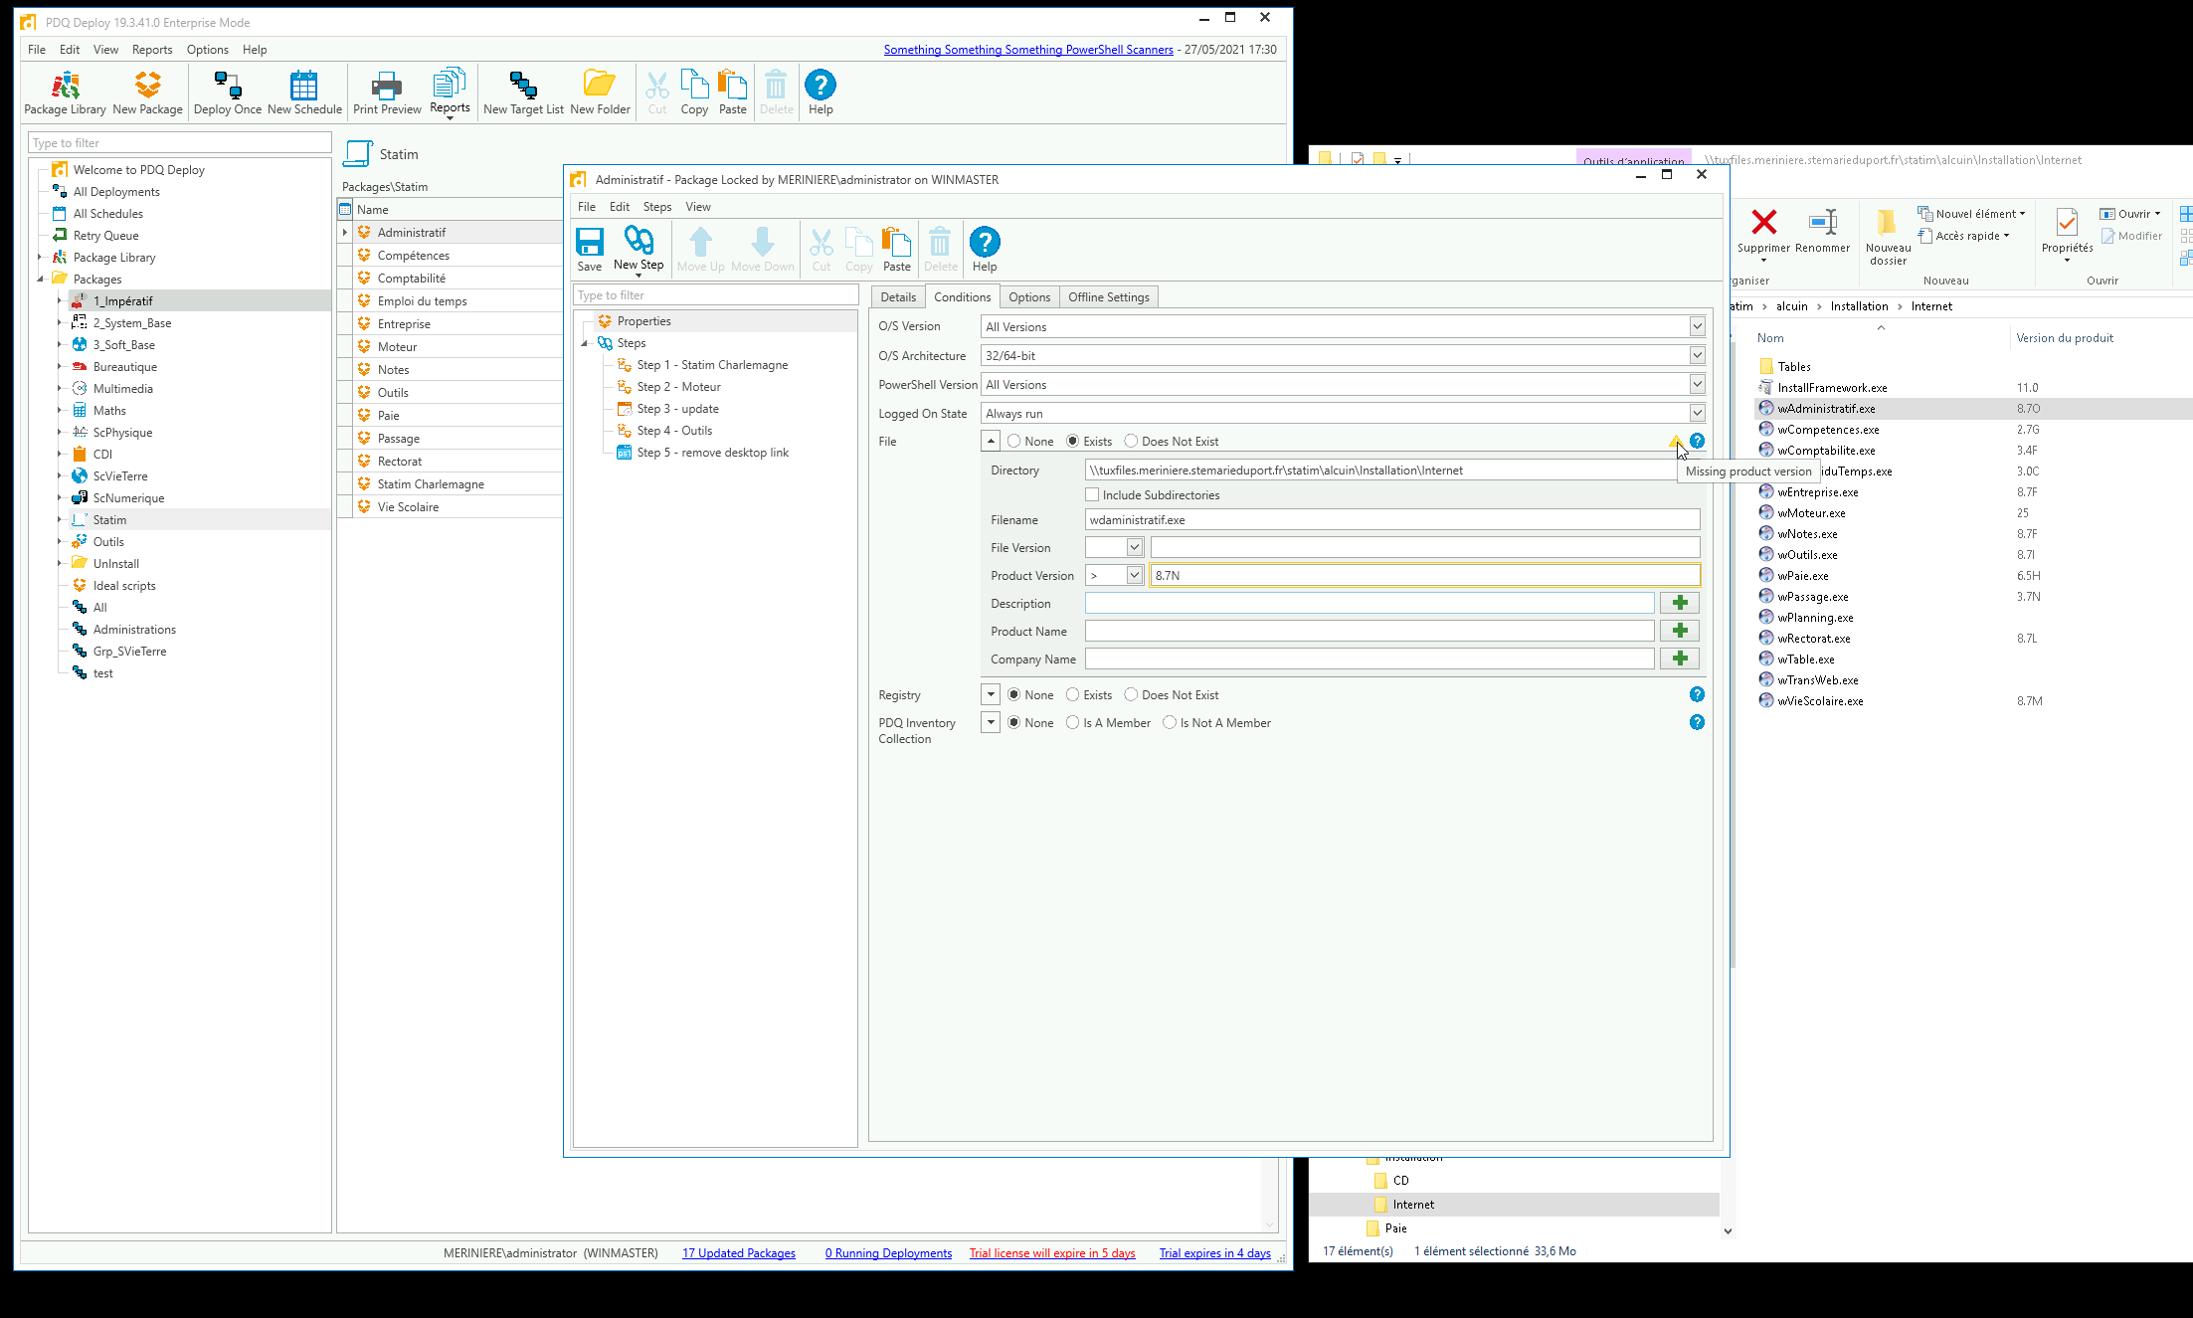Enable the Include Subdirectories checkbox
Viewport: 2193px width, 1318px height.
tap(1092, 494)
